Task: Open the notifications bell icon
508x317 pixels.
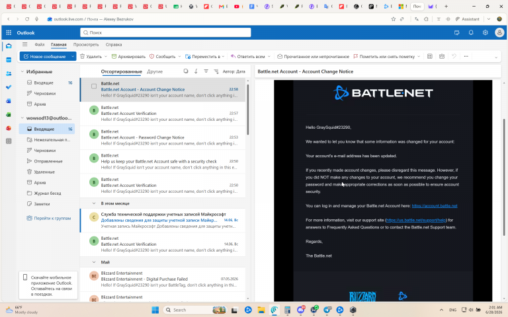Action: pos(471,32)
